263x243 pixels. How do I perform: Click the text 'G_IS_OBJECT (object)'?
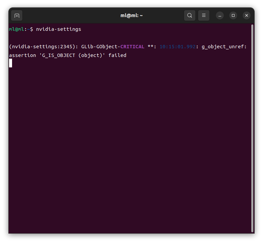pyautogui.click(x=72, y=55)
